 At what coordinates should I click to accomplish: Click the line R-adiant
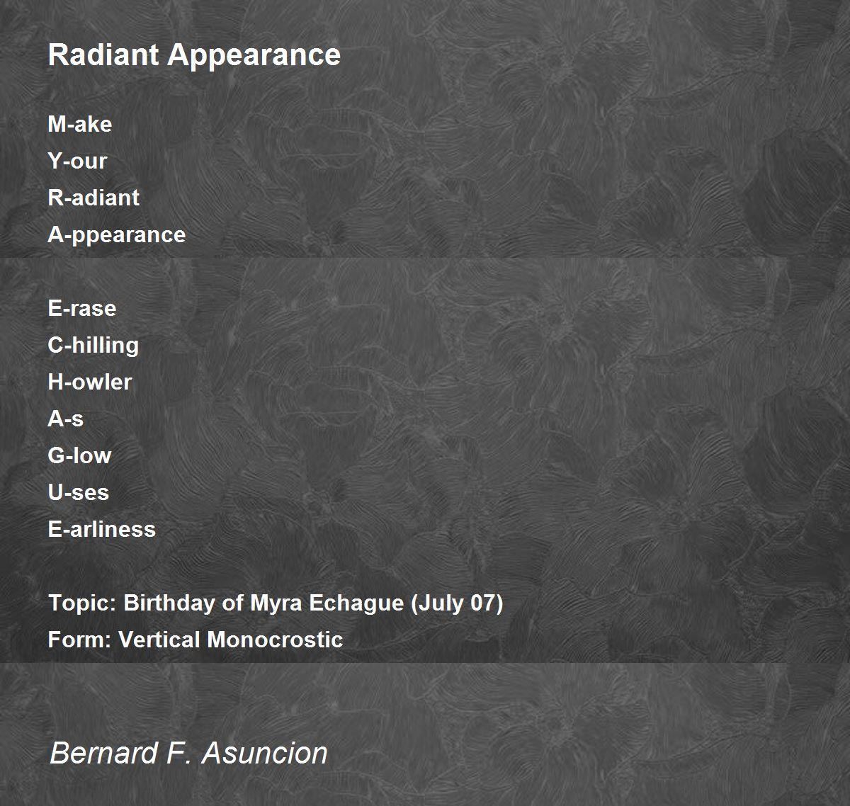pyautogui.click(x=93, y=198)
